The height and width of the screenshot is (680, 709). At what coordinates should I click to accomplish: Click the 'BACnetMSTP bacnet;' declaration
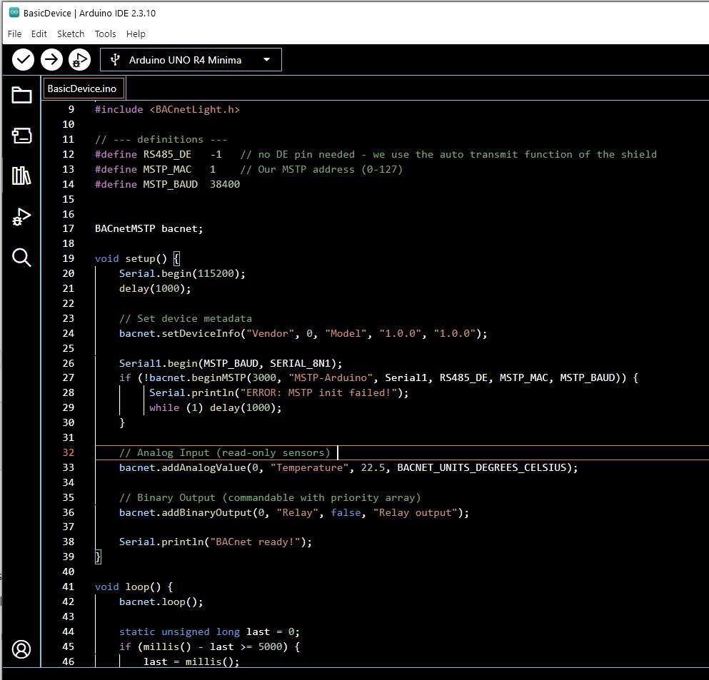coord(149,228)
